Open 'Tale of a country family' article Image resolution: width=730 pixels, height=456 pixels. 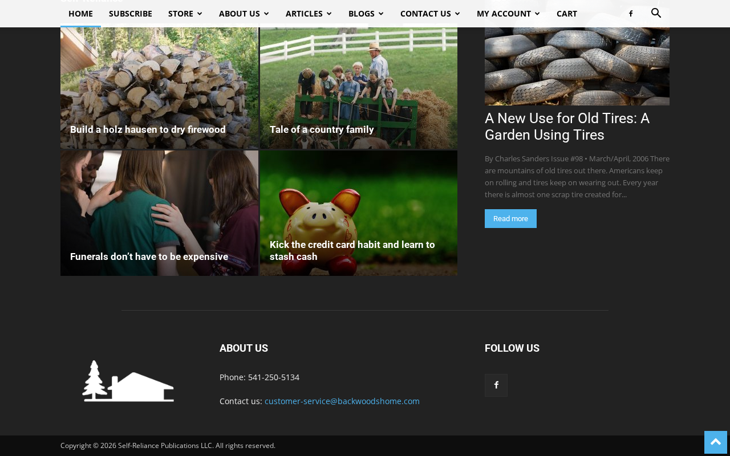[322, 129]
